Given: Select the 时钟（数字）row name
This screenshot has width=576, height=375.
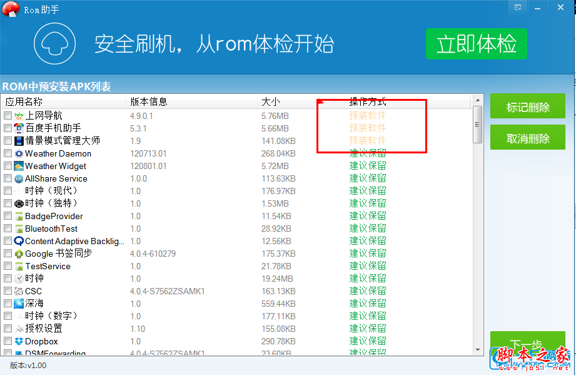Looking at the screenshot, I should [51, 316].
